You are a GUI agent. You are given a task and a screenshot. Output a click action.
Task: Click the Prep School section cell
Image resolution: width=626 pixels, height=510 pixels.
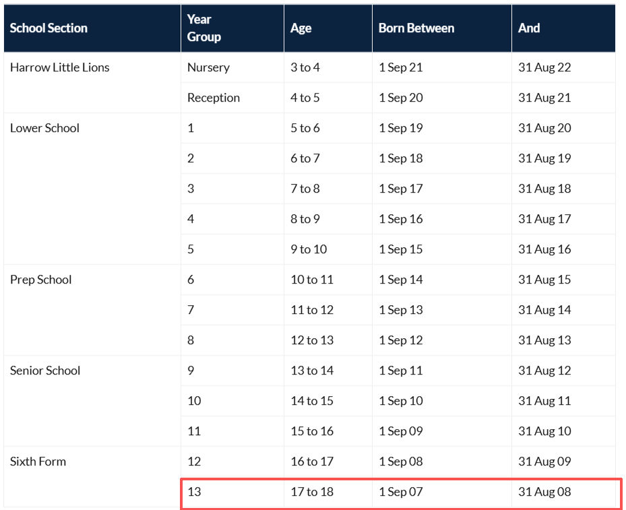coord(40,280)
